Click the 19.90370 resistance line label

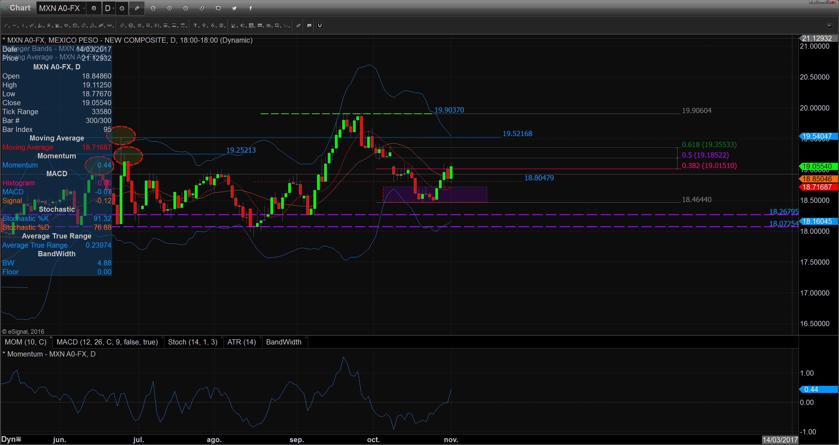pyautogui.click(x=449, y=110)
